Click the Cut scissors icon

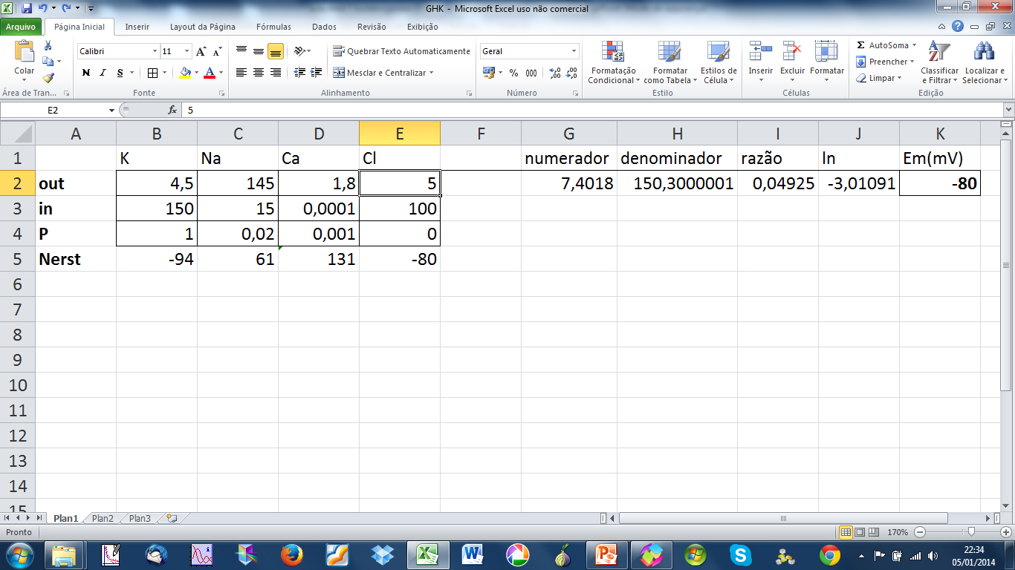48,46
